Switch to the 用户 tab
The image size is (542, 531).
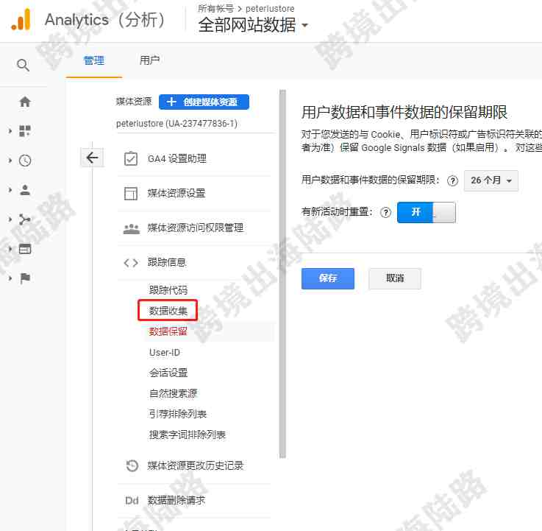point(149,61)
